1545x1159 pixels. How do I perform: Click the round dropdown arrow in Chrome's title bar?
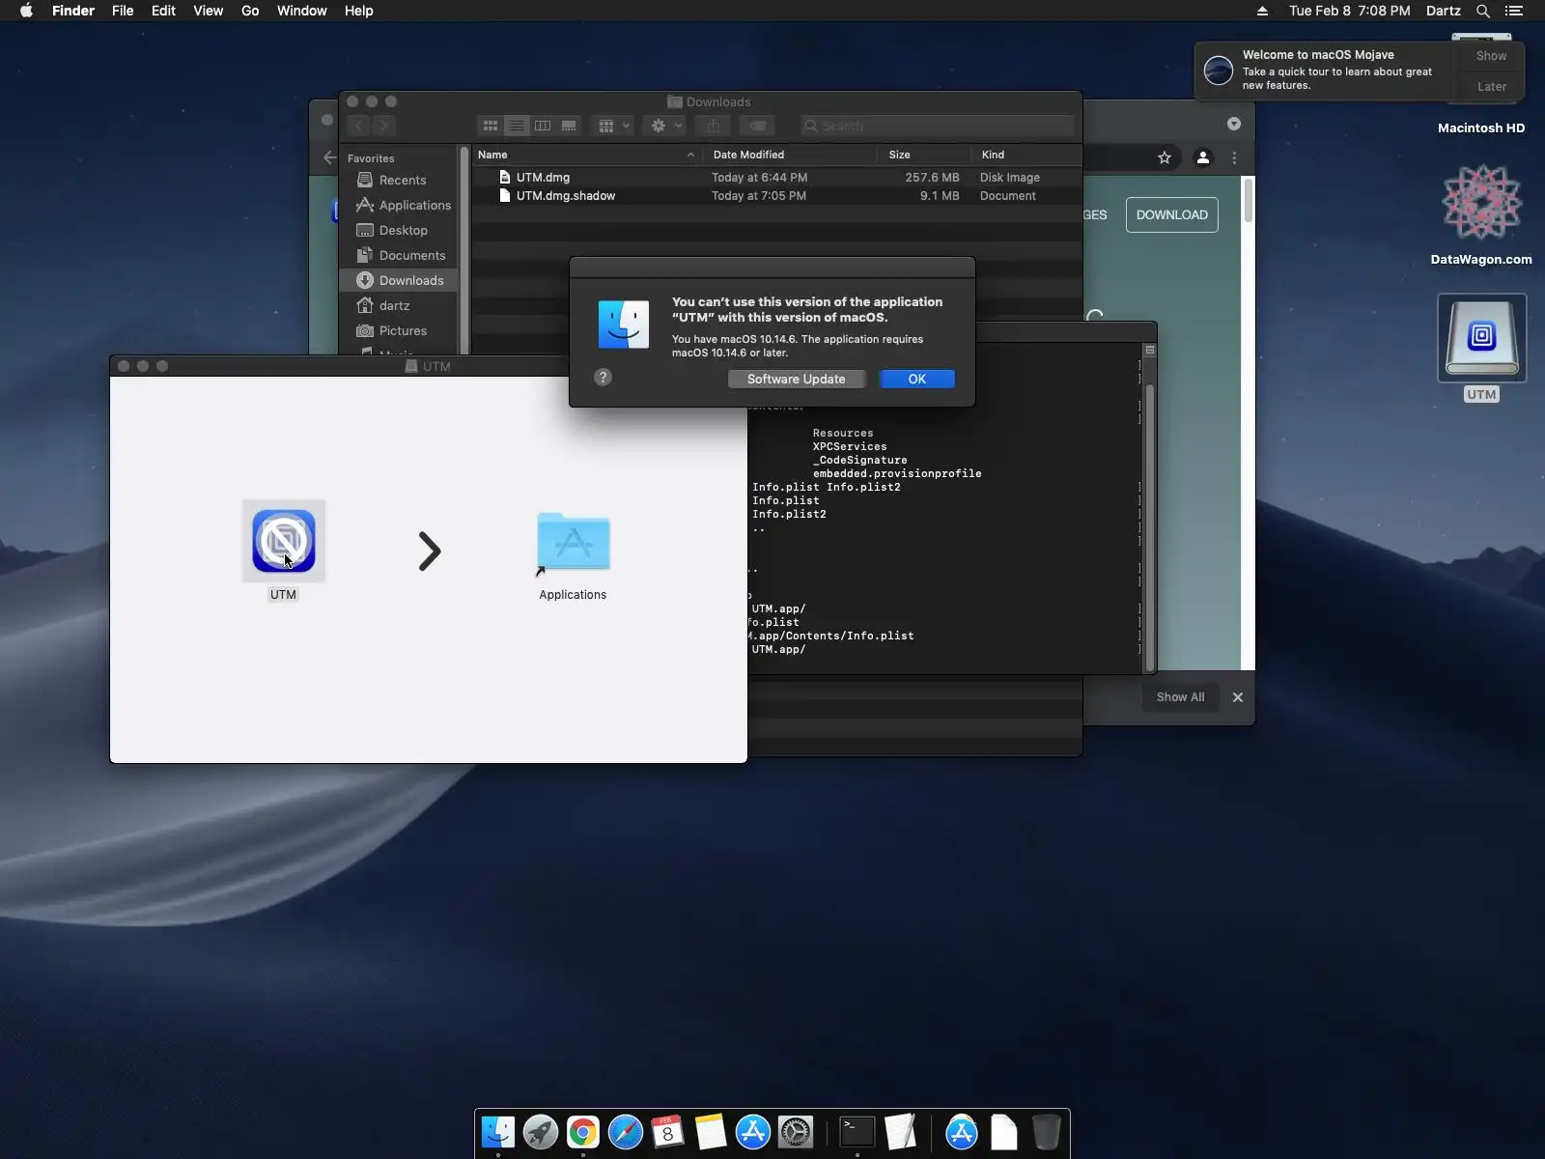[1234, 124]
